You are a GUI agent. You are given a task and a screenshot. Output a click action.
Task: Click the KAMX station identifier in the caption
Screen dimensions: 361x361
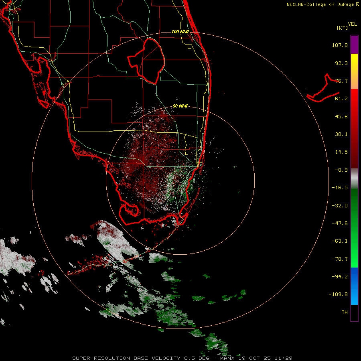pyautogui.click(x=227, y=358)
